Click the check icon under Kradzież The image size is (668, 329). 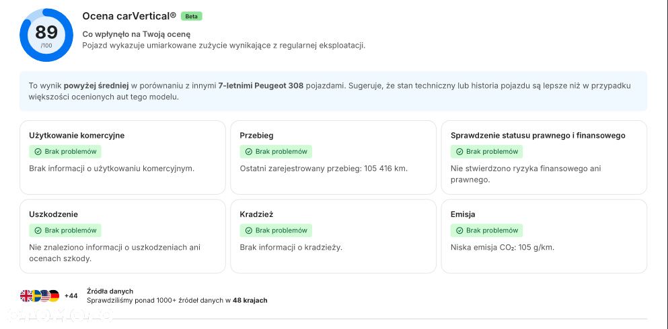[248, 230]
